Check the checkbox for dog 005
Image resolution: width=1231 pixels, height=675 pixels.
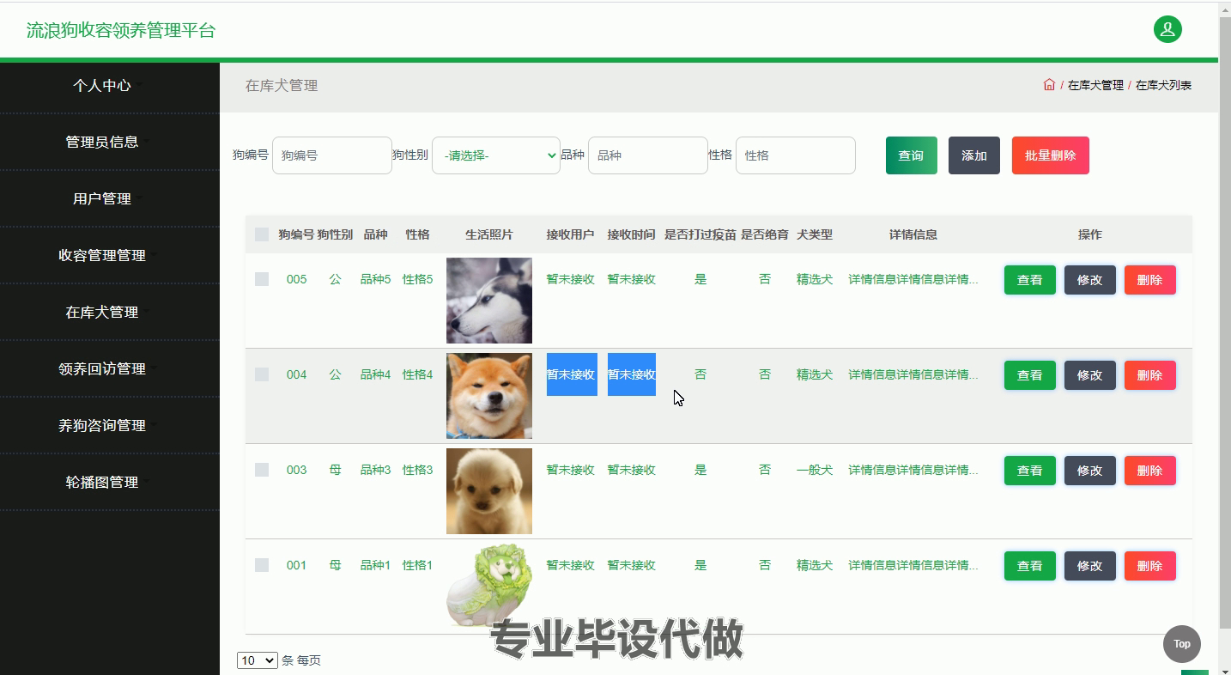coord(262,279)
